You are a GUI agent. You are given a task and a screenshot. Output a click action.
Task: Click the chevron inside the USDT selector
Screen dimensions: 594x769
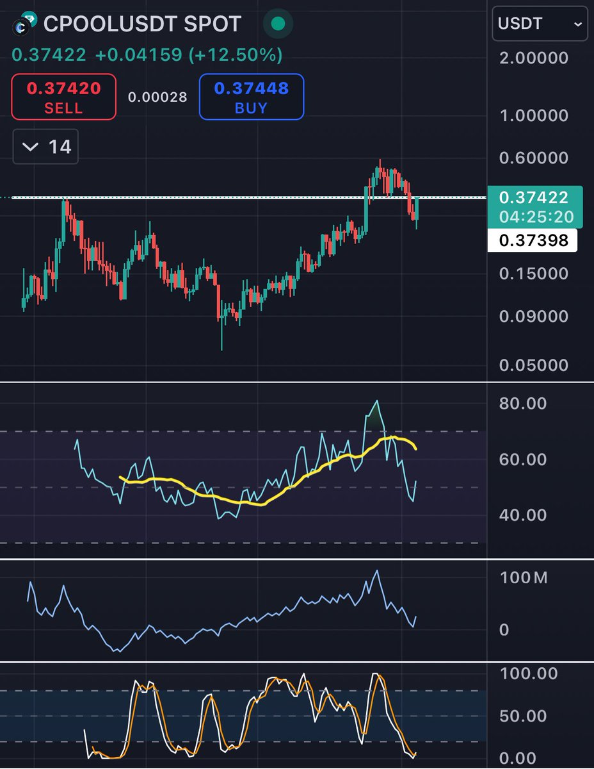pyautogui.click(x=577, y=24)
